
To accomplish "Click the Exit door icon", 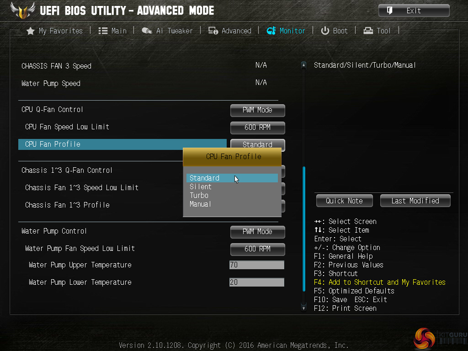I will [x=389, y=11].
